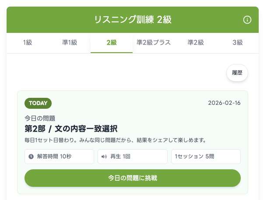The image size is (267, 200).
Task: Select the 2級 tab
Action: point(112,43)
